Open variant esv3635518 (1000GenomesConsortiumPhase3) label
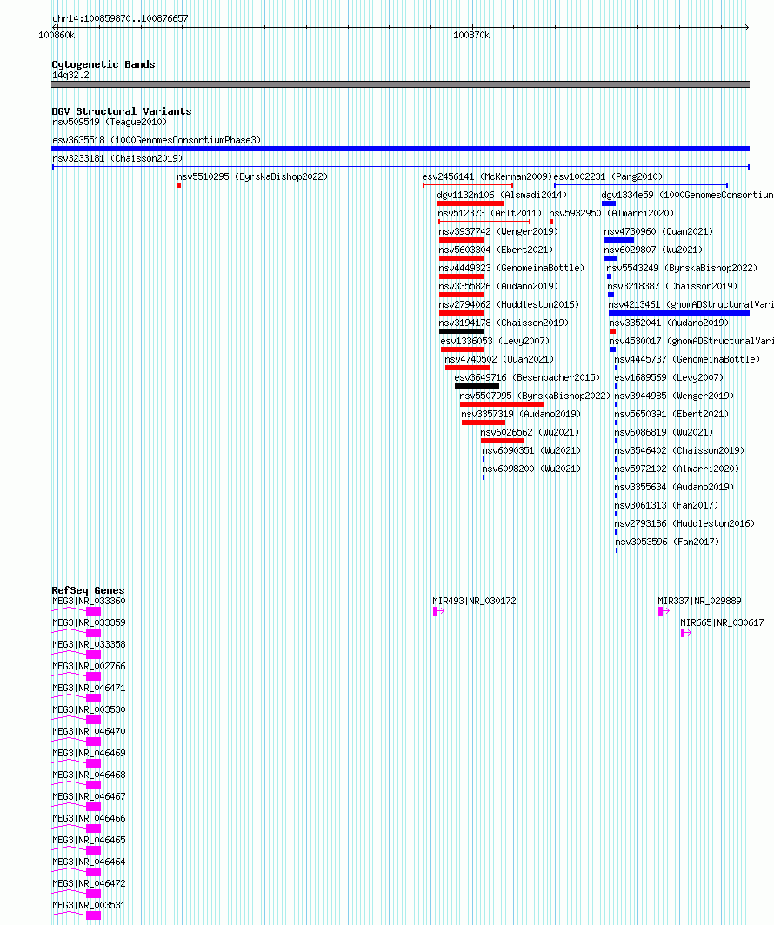774x925 pixels. click(157, 141)
